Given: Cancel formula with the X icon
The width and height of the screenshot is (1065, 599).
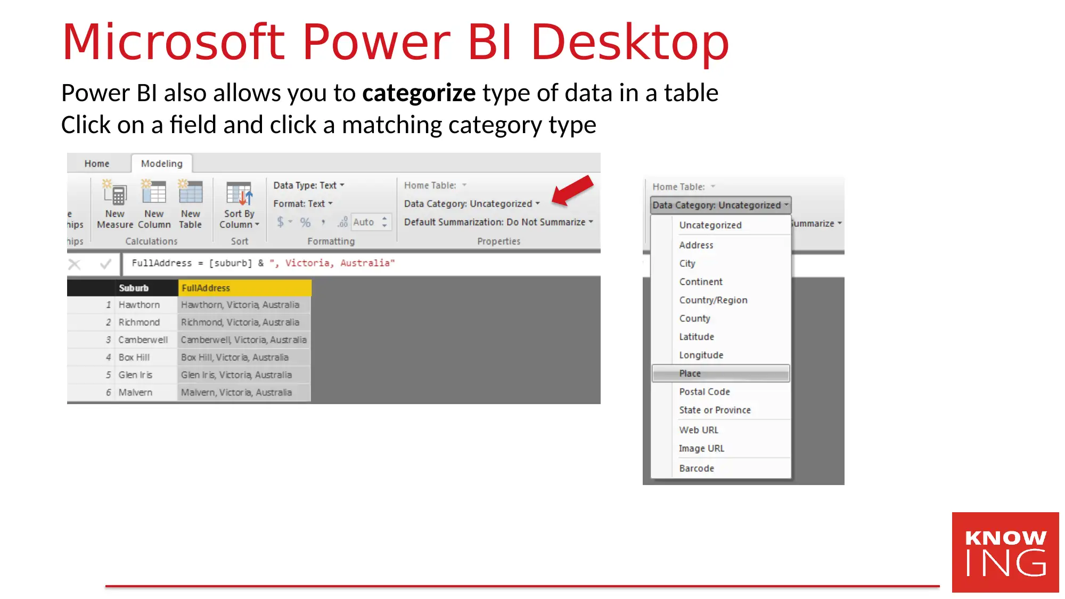Looking at the screenshot, I should coord(75,264).
